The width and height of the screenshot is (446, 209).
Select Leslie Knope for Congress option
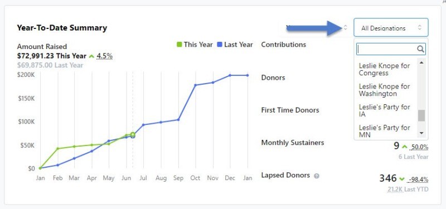click(384, 69)
